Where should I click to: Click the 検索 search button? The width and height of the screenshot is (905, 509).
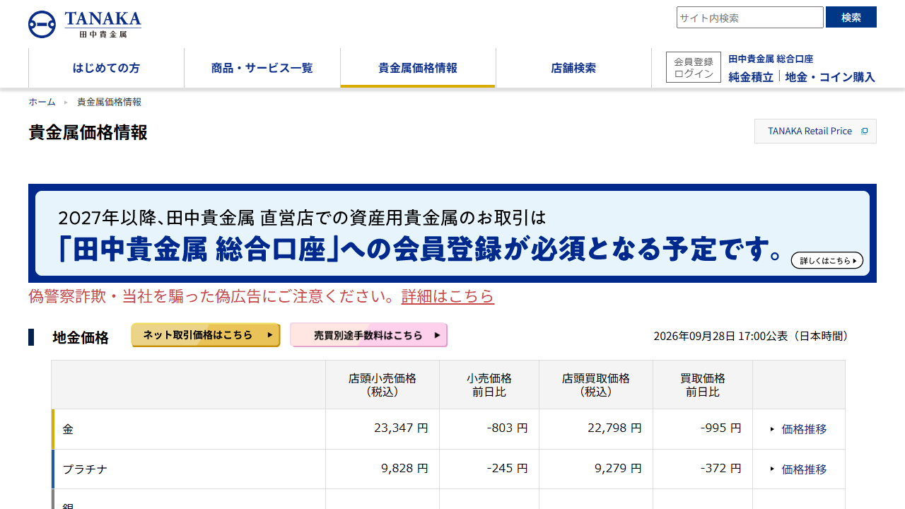point(851,17)
